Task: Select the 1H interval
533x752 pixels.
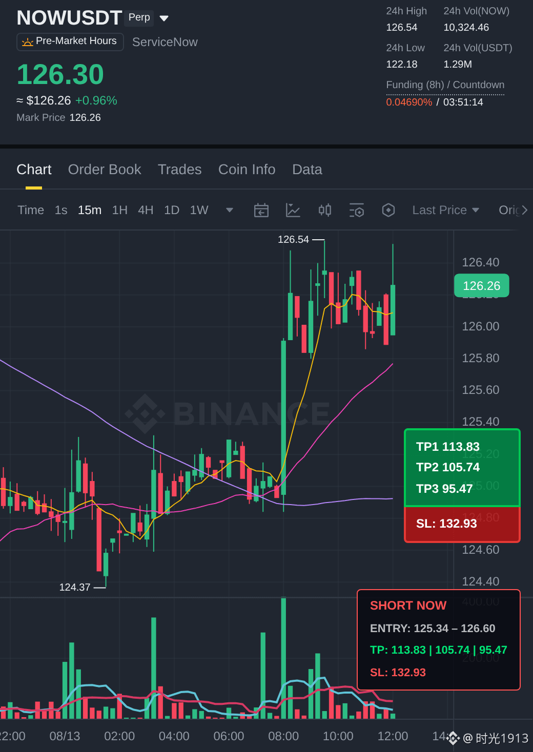Action: click(x=120, y=210)
